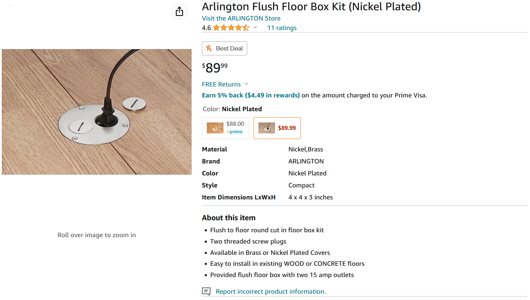Select the $89.99 nickel plated option
Image resolution: width=530 pixels, height=300 pixels.
click(277, 128)
